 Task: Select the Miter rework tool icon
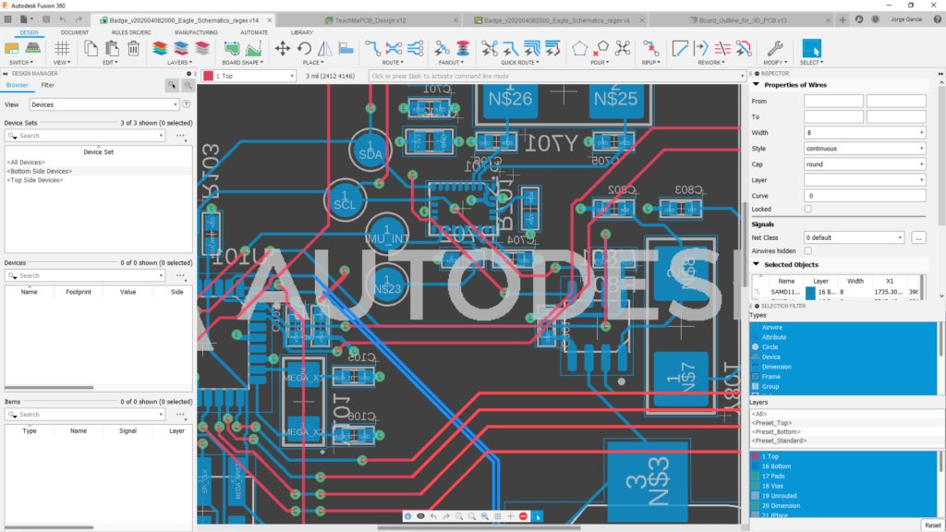680,48
